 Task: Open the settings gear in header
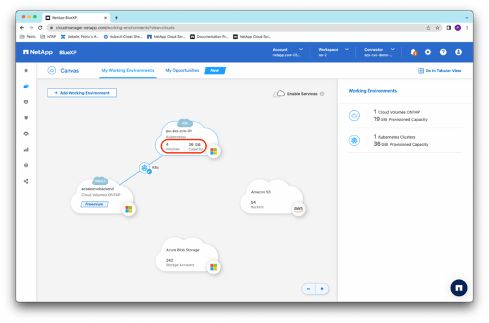point(428,52)
